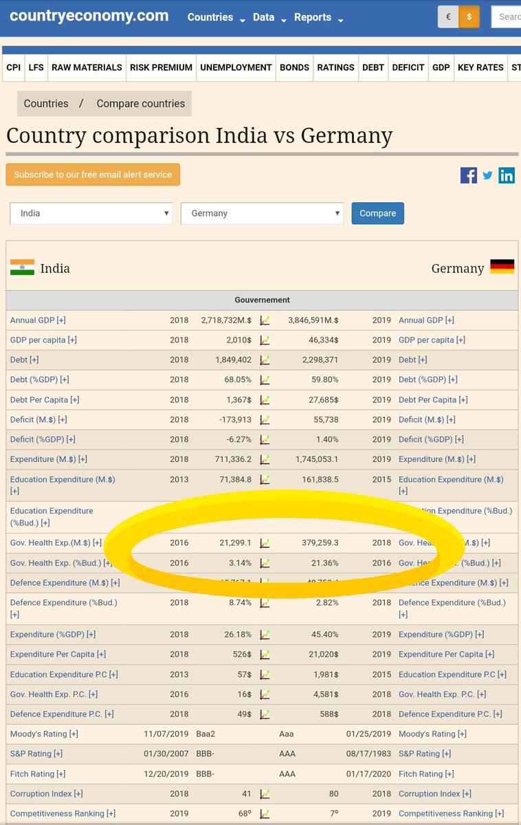Focus the Search input field

(506, 17)
